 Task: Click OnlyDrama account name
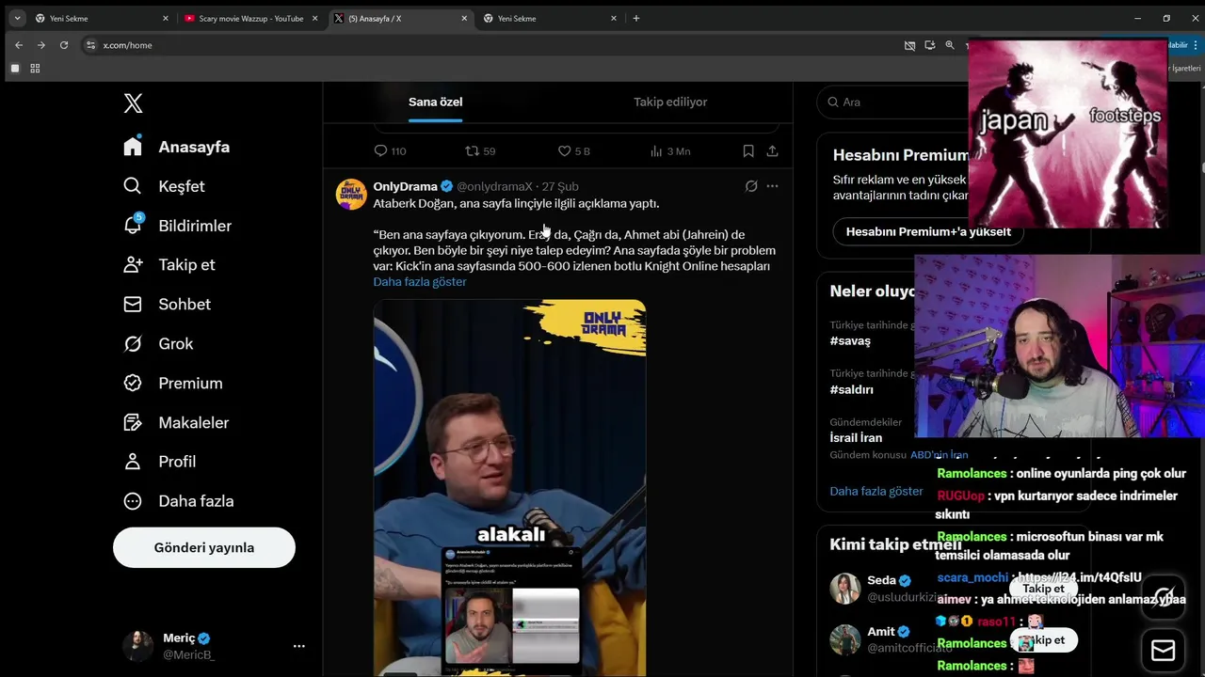(405, 186)
